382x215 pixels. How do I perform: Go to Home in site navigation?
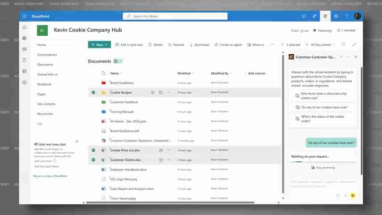pyautogui.click(x=42, y=45)
